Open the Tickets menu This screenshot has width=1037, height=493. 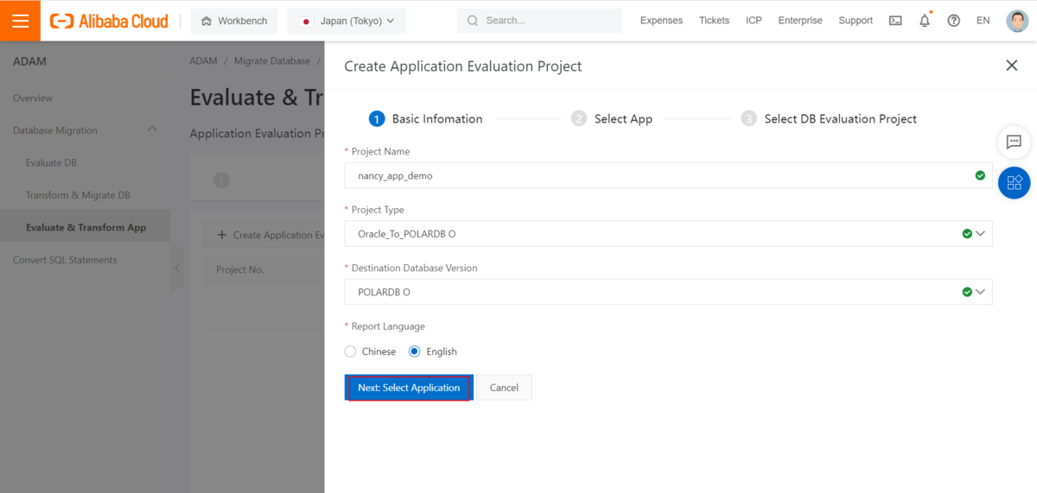point(714,21)
